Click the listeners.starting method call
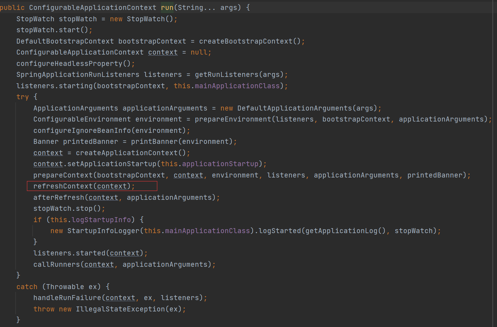The image size is (497, 327). click(x=54, y=86)
